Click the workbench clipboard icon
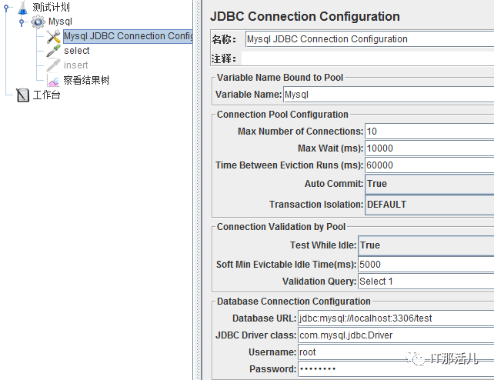This screenshot has height=380, width=494. click(22, 95)
